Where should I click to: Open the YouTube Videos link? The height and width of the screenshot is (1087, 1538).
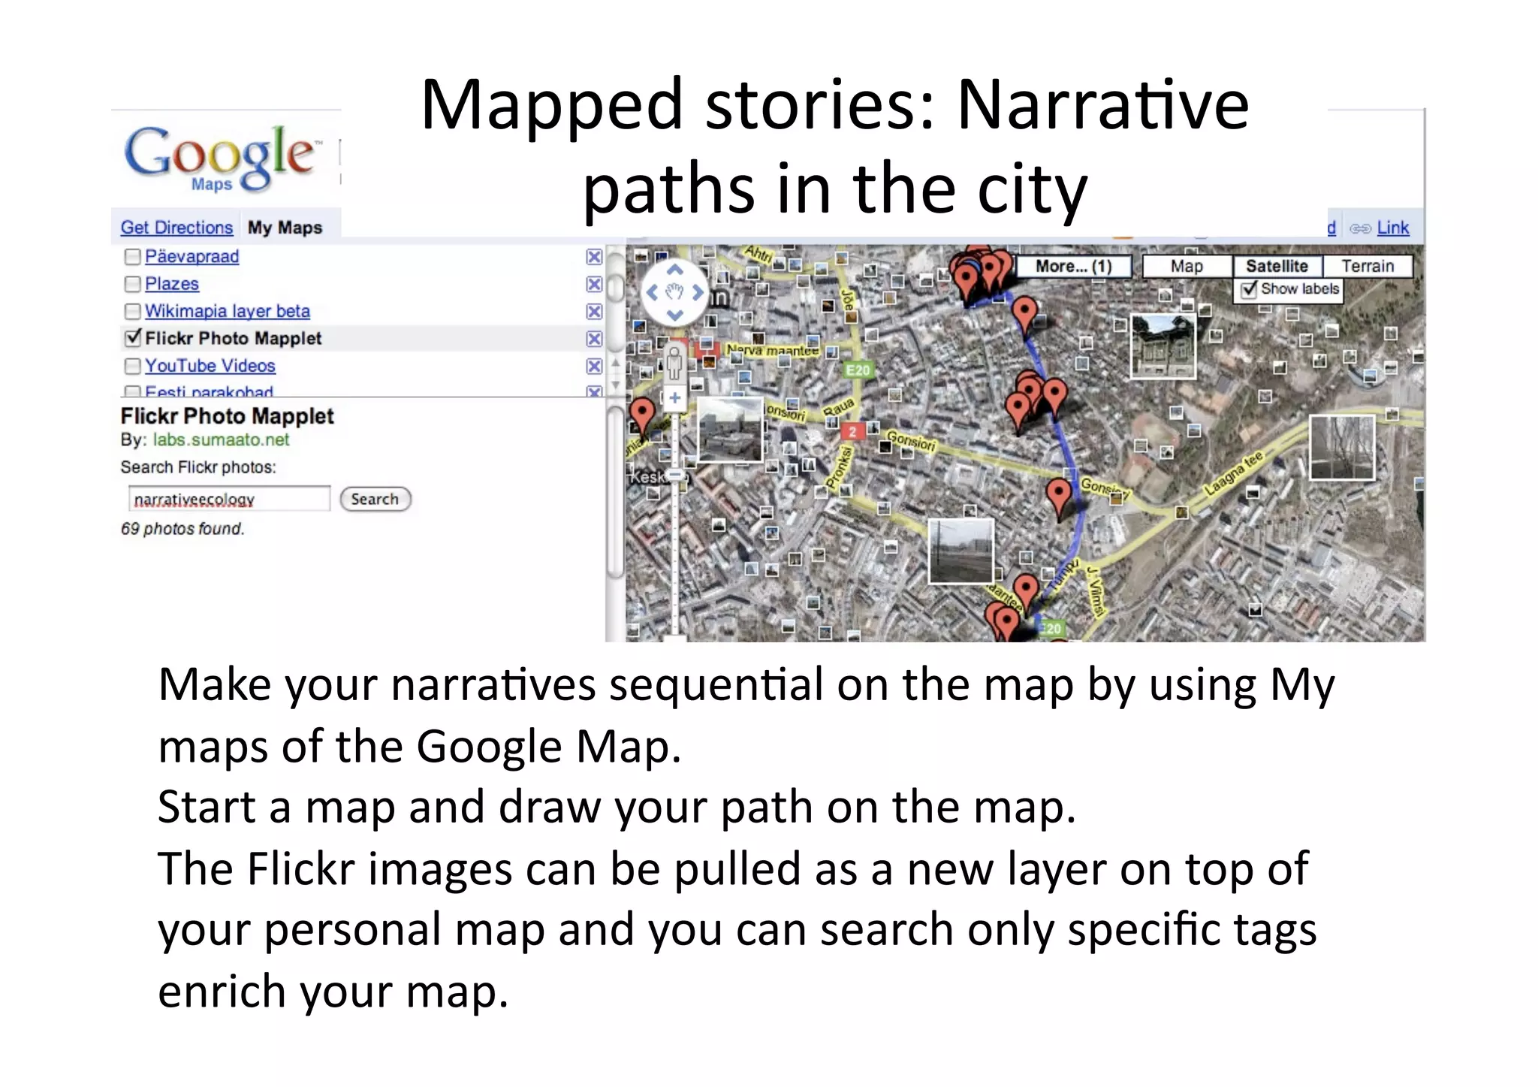click(210, 365)
